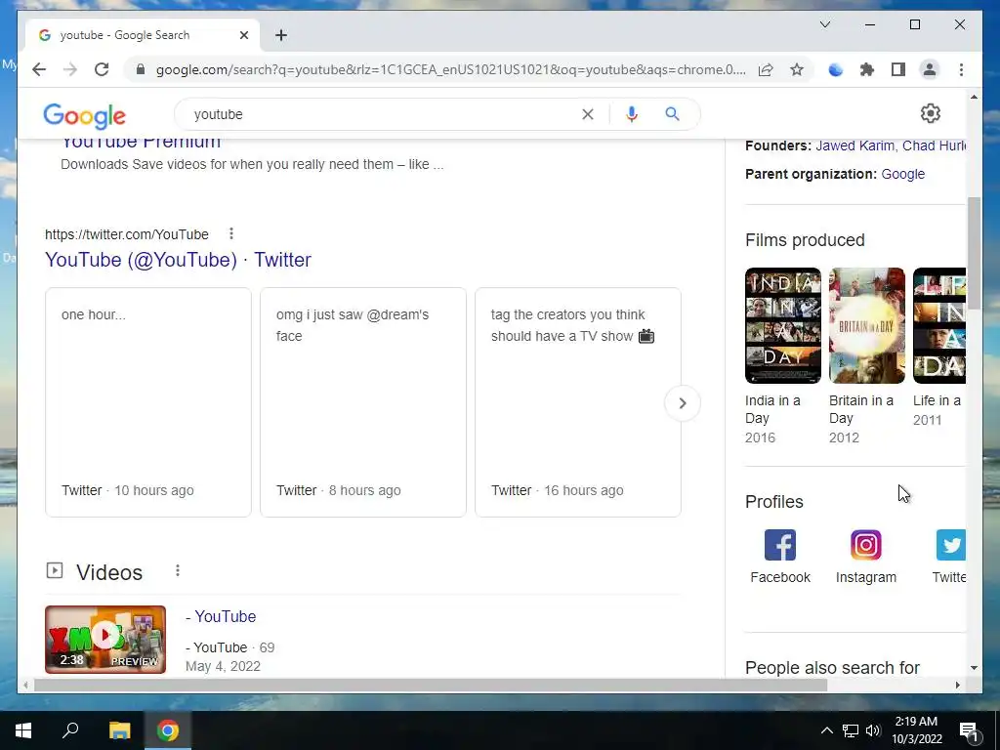The width and height of the screenshot is (1000, 750).
Task: Open the blue circular extension icon
Action: (836, 69)
